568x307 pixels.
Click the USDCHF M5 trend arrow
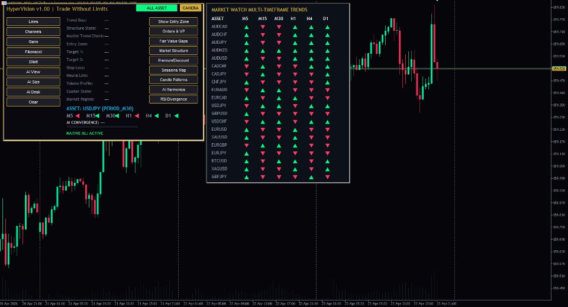[x=246, y=122]
